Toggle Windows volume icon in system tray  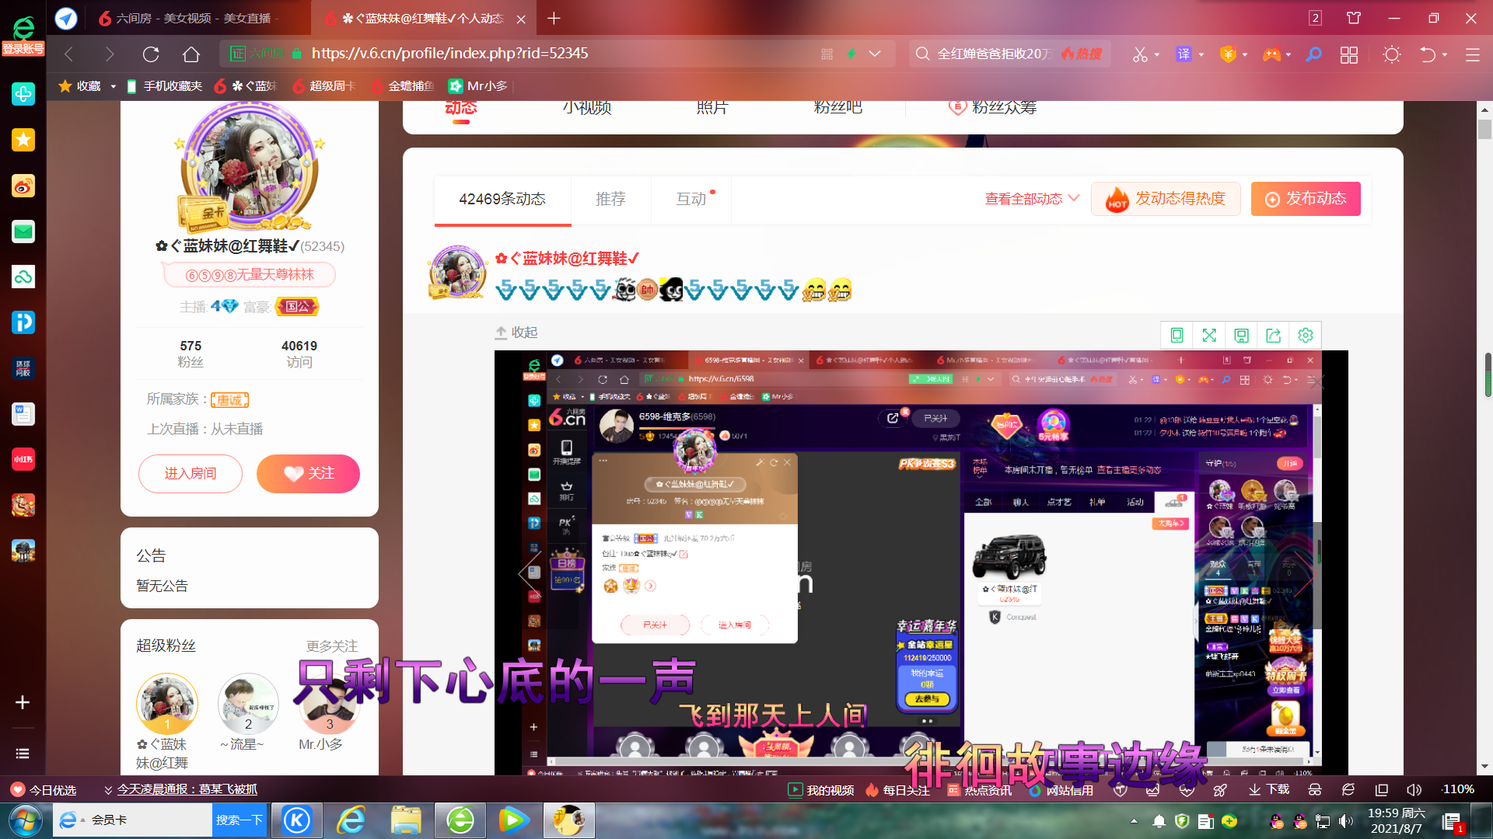[1346, 821]
